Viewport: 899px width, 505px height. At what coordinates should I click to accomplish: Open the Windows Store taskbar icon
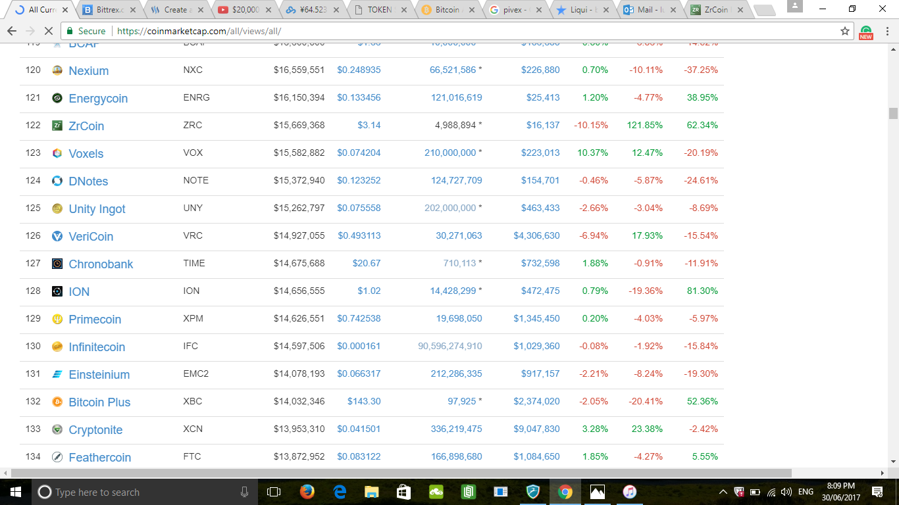(404, 491)
